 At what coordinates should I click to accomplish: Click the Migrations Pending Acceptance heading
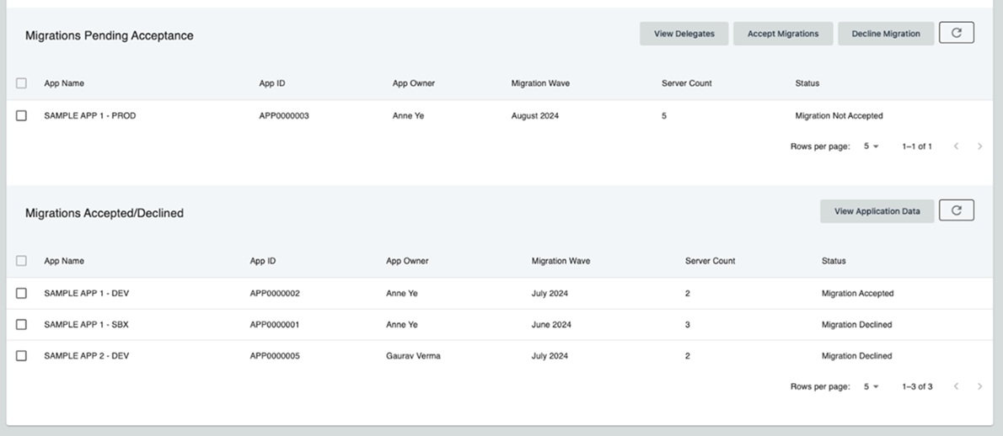coord(110,35)
